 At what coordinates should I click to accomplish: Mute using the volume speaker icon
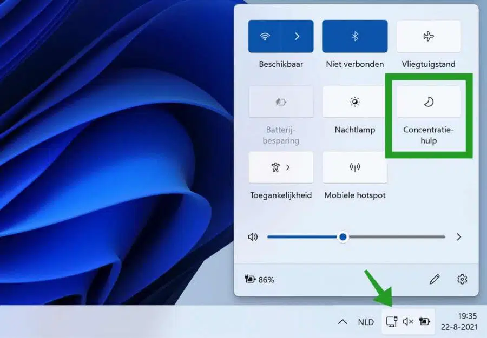tap(253, 237)
